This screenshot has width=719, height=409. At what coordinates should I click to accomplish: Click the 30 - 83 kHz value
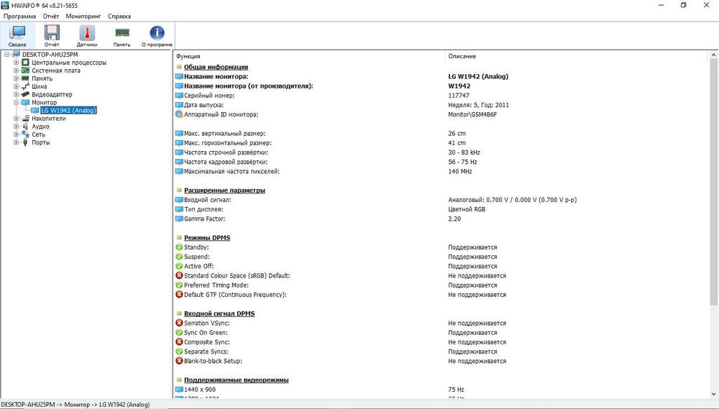[x=464, y=152]
